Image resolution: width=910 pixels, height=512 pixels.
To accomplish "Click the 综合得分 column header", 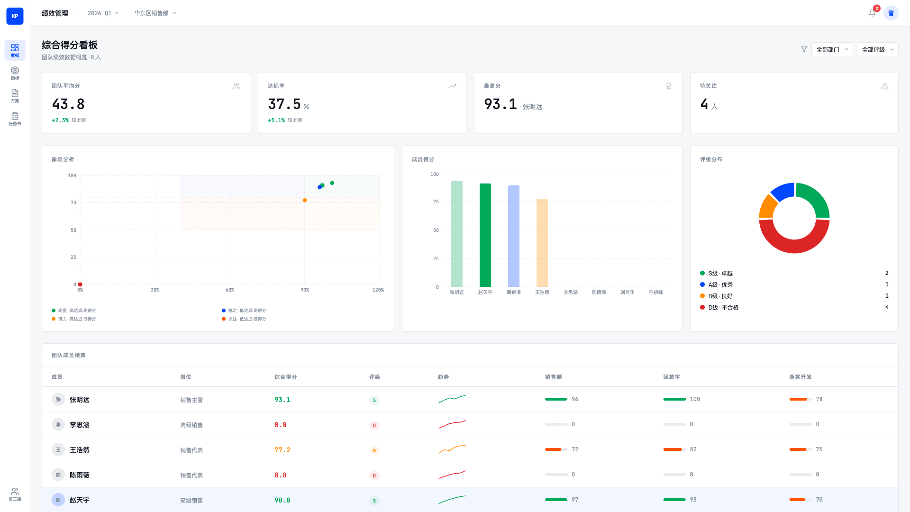I will (x=285, y=377).
